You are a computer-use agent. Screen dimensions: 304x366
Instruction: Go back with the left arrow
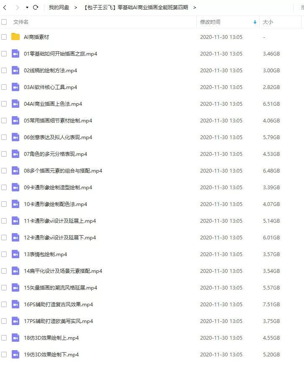tap(5, 8)
